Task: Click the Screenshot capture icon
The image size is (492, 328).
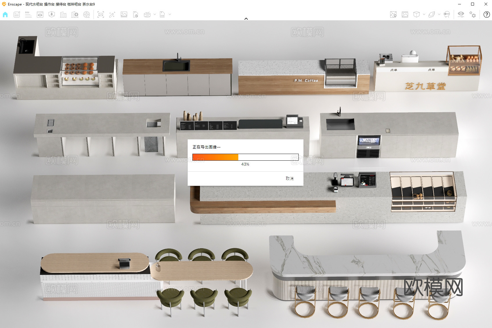Action: (x=101, y=15)
